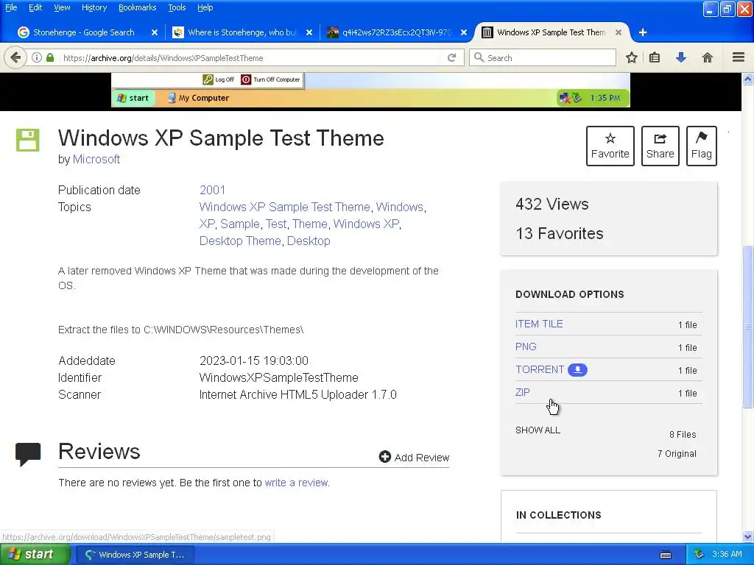Open the Tools menu

pyautogui.click(x=177, y=7)
